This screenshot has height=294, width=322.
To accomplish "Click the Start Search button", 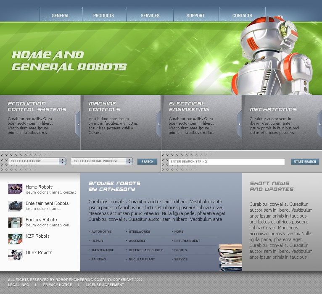I will pos(305,162).
